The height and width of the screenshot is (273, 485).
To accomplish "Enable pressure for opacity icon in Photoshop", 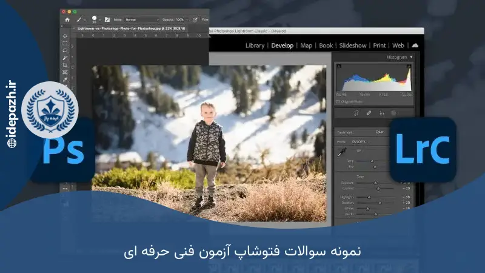I will [195, 19].
